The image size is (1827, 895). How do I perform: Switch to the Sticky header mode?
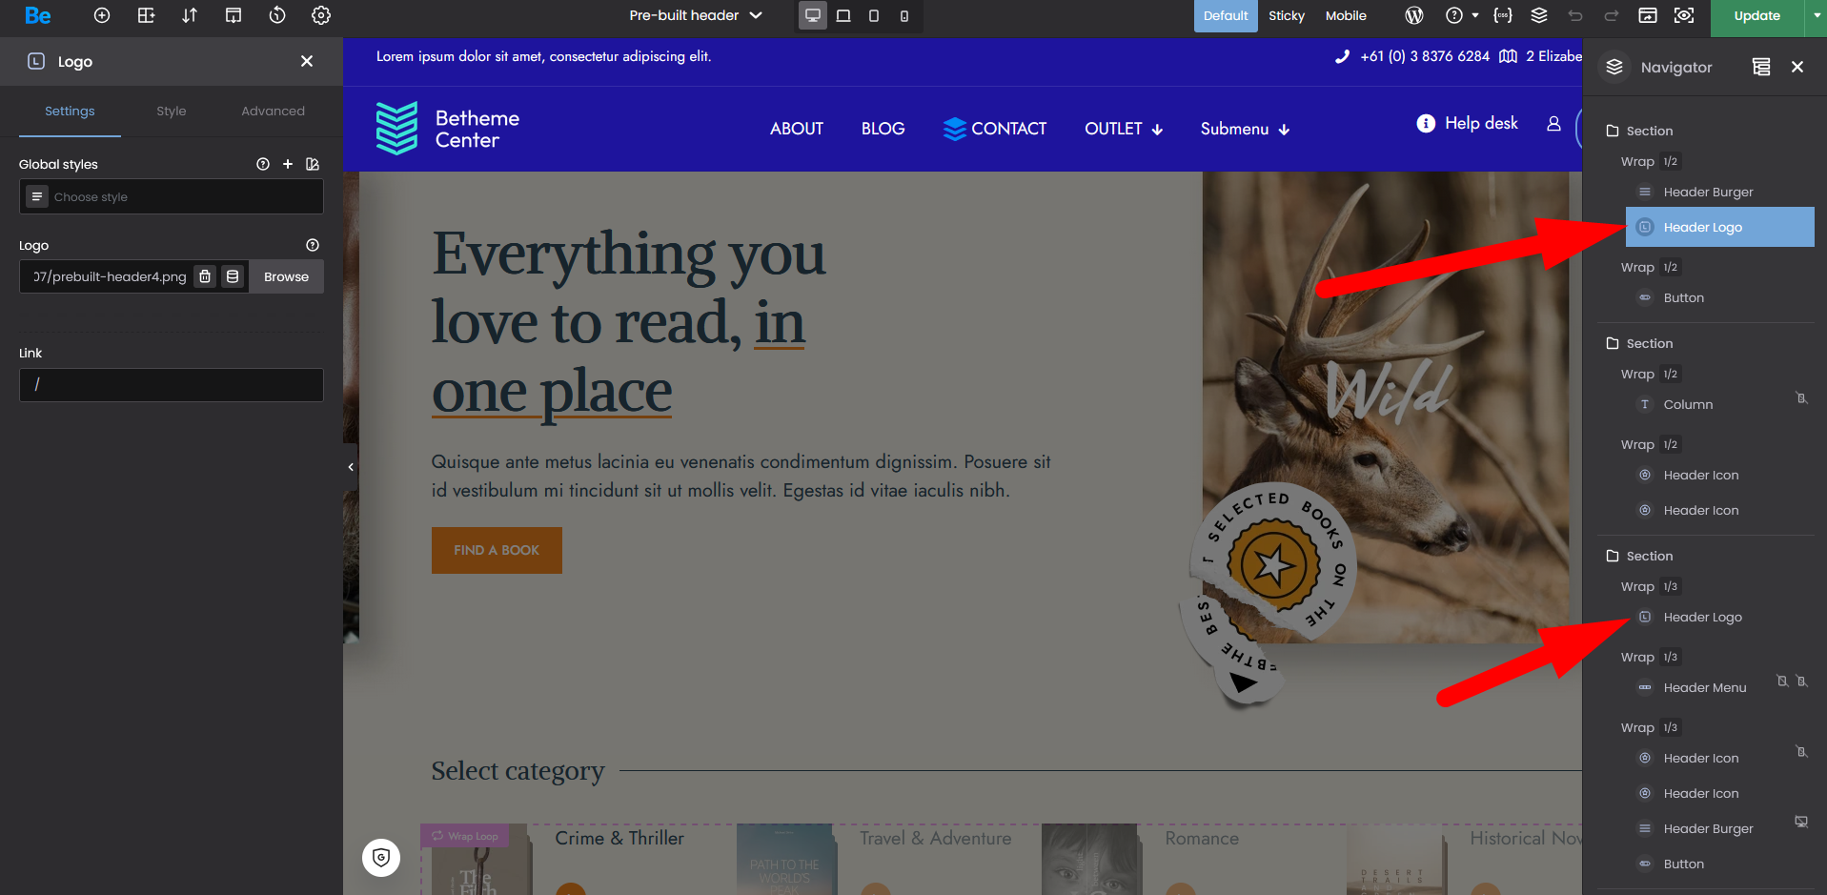pos(1286,15)
